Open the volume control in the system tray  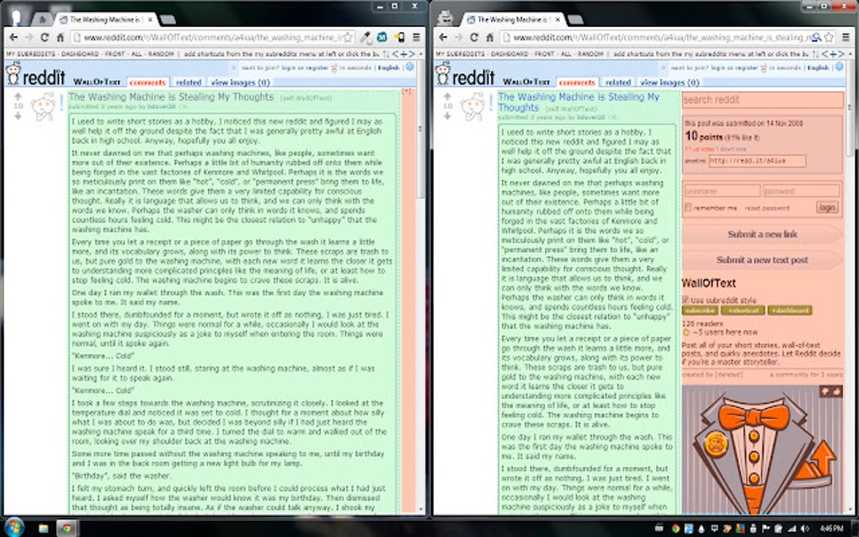[x=804, y=529]
